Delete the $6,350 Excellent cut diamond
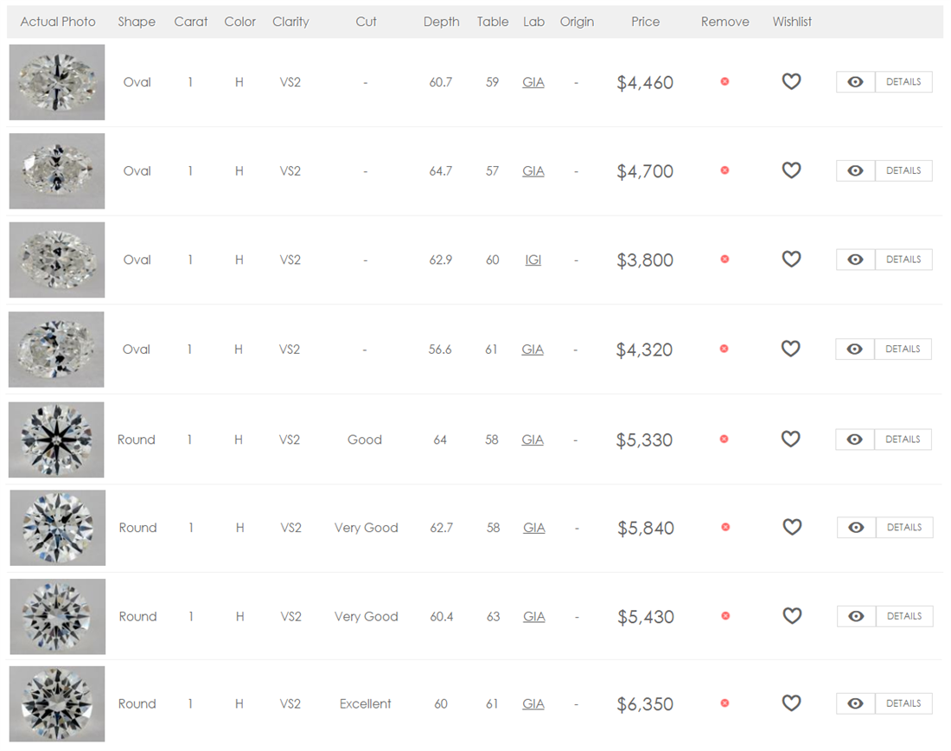951x751 pixels. point(724,703)
